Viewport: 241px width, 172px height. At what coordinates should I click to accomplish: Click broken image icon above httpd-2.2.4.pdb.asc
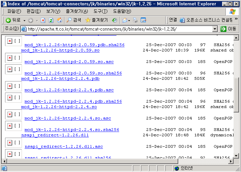pos(10,86)
